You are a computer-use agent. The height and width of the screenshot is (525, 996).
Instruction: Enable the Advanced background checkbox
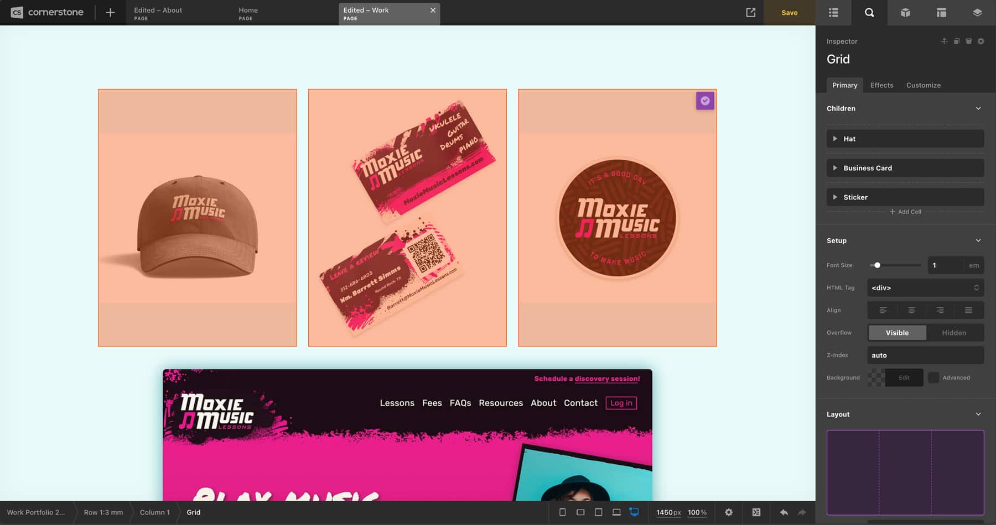[933, 377]
